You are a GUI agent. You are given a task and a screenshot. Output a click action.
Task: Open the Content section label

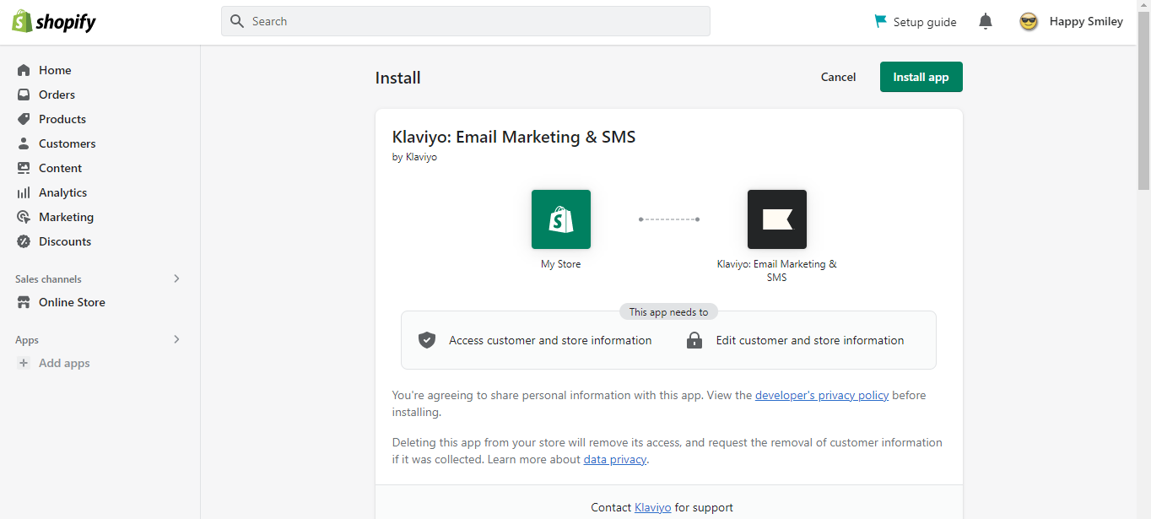(60, 168)
